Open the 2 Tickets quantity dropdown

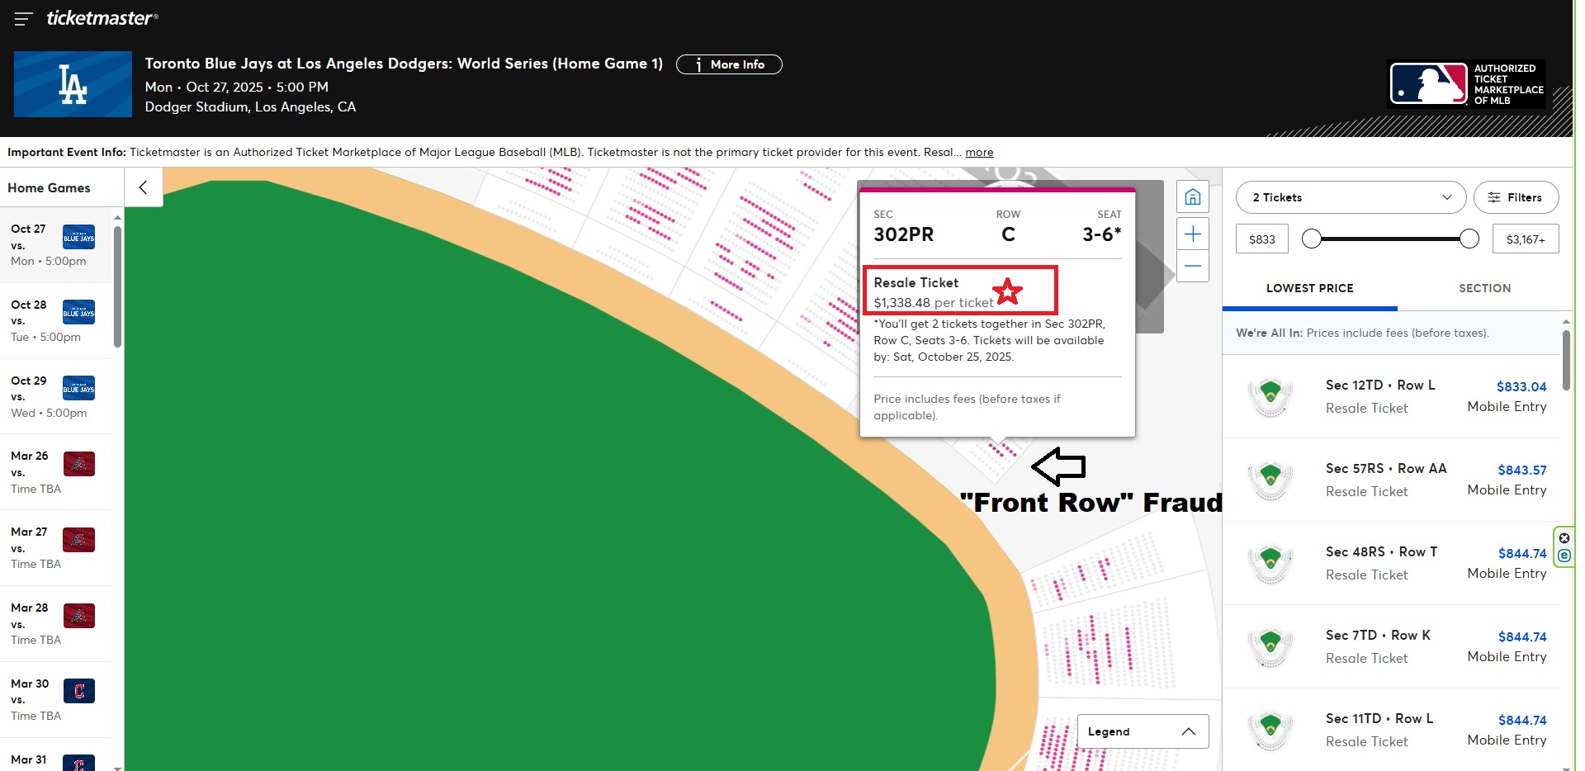pos(1350,197)
